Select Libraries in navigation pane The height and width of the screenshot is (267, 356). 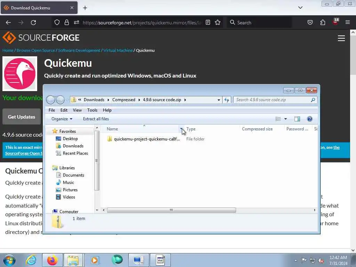point(67,168)
